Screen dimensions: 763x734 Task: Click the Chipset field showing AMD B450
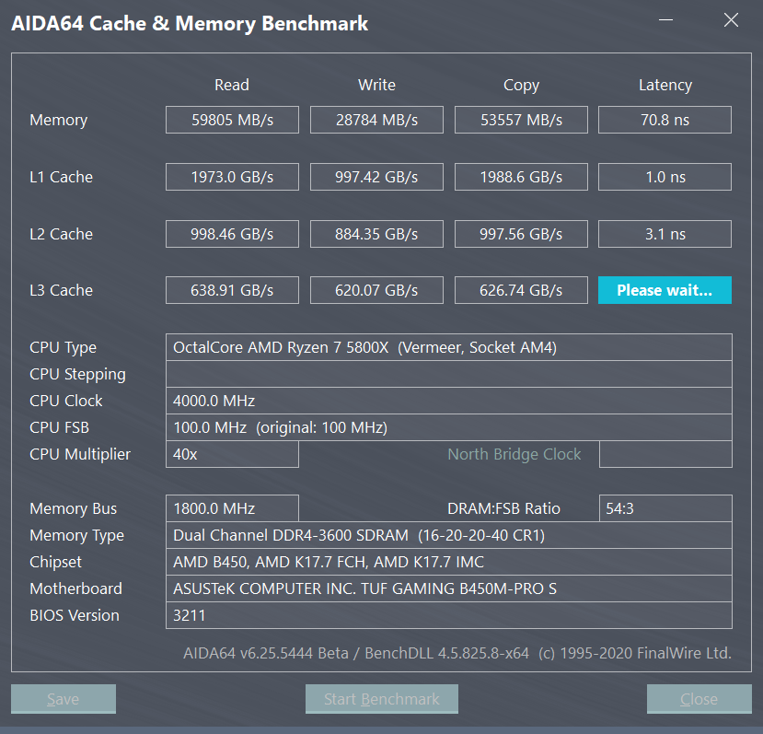(x=448, y=562)
